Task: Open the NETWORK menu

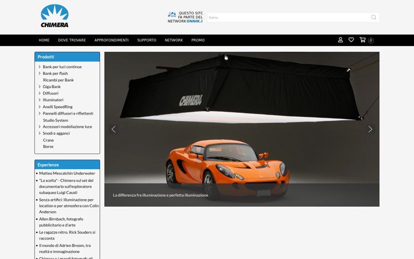Action: coord(174,40)
